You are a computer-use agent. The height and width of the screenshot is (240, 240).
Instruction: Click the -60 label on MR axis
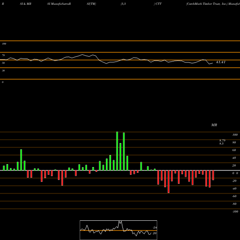(x=234, y=196)
